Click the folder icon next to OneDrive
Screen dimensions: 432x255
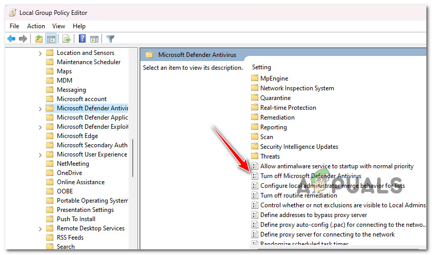50,173
